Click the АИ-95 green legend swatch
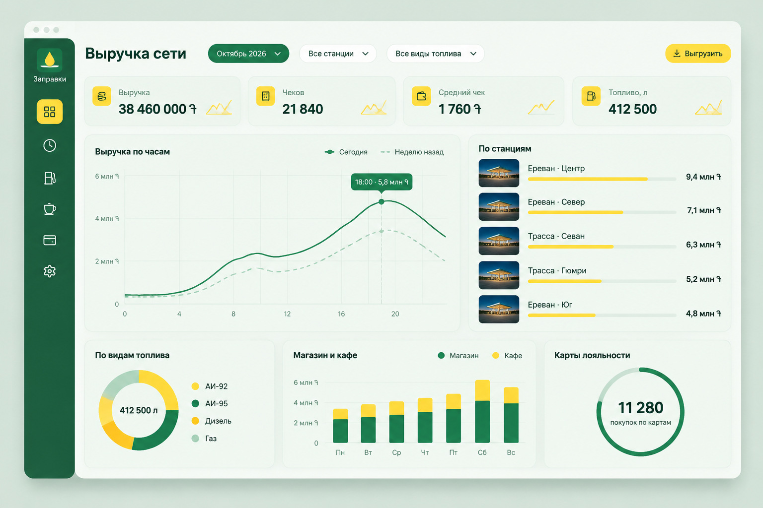The image size is (763, 508). (x=195, y=404)
